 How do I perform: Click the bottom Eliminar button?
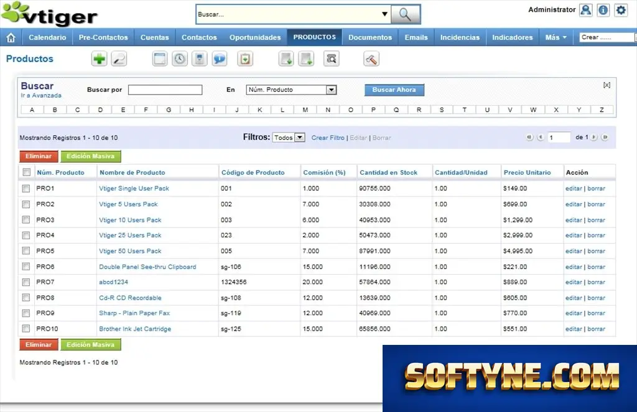39,345
